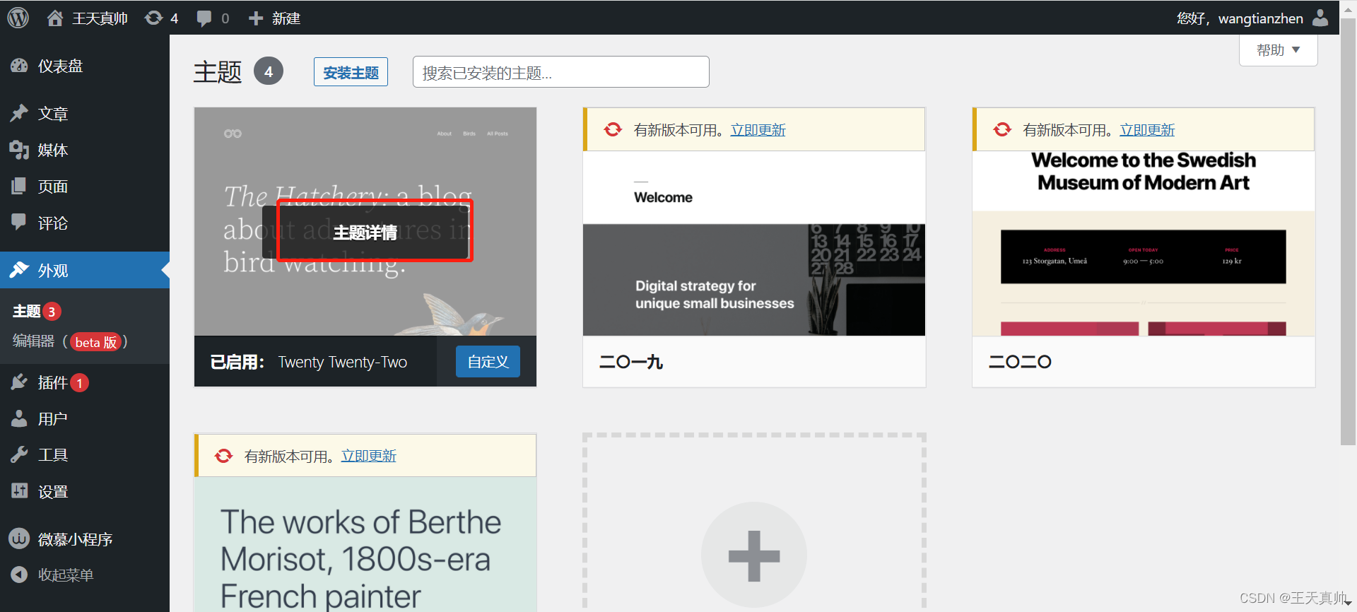The width and height of the screenshot is (1357, 612).
Task: Open 编辑器 (beta 版) submenu item
Action: [70, 342]
